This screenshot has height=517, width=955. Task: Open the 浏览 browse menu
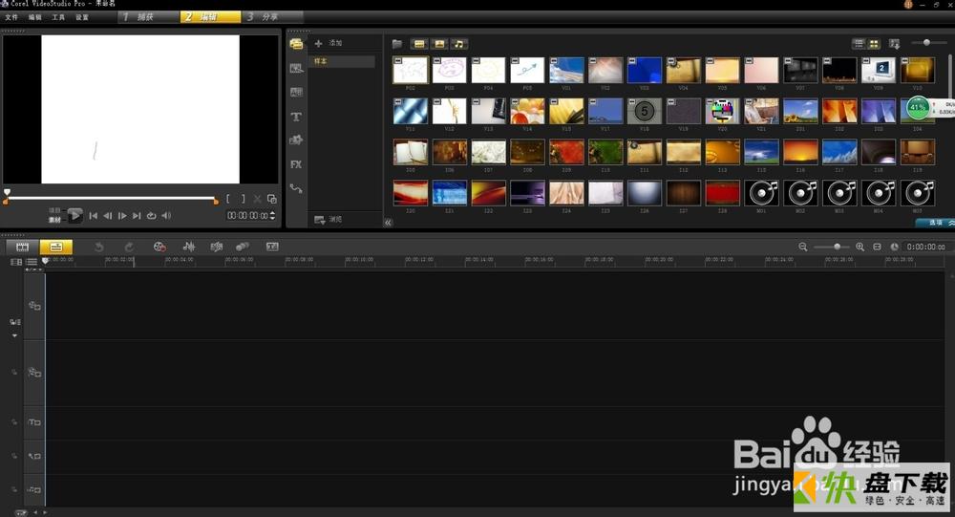pyautogui.click(x=329, y=220)
